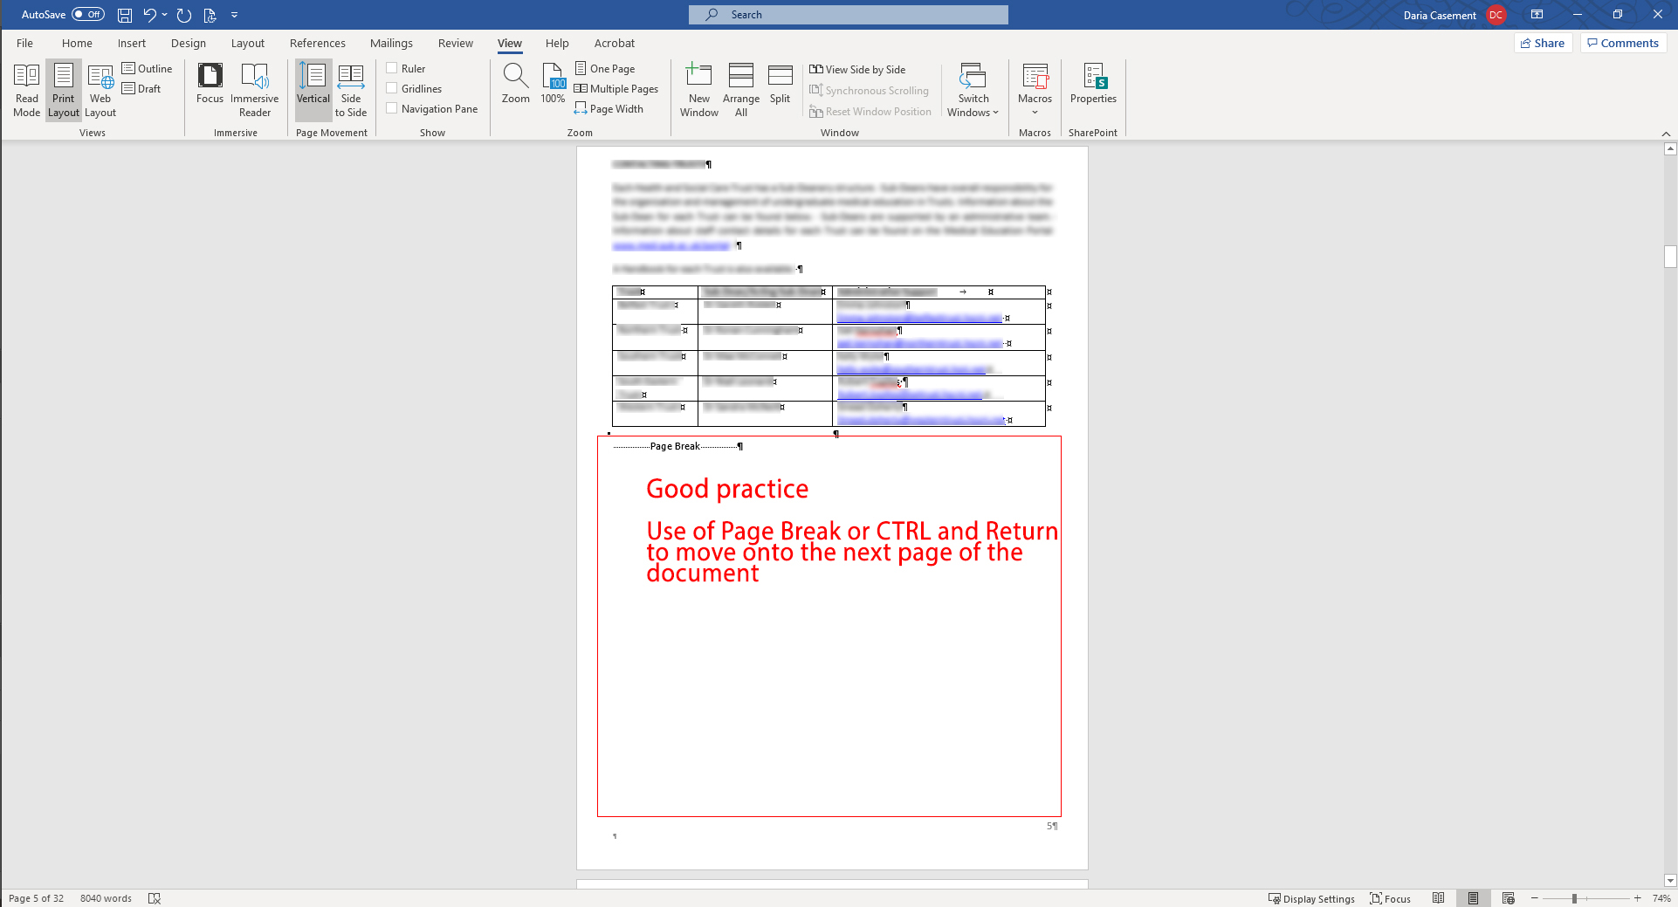Show the Navigation Pane
The width and height of the screenshot is (1678, 907).
point(392,108)
